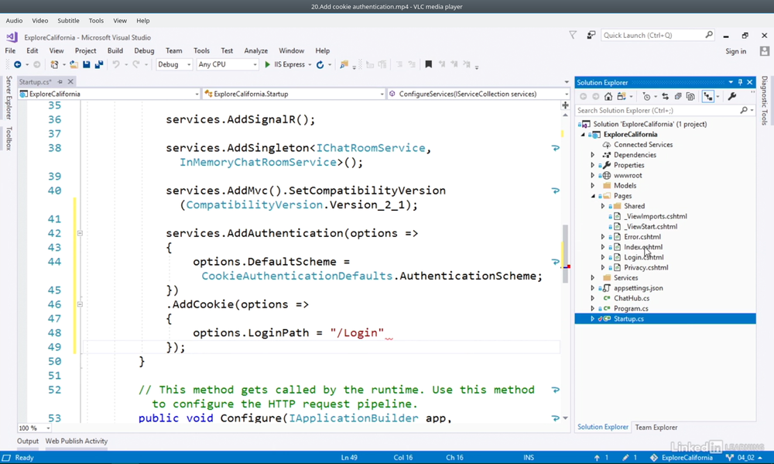Toggle a bookmark with the bookmark icon
Screen dimensions: 774x464
429,65
